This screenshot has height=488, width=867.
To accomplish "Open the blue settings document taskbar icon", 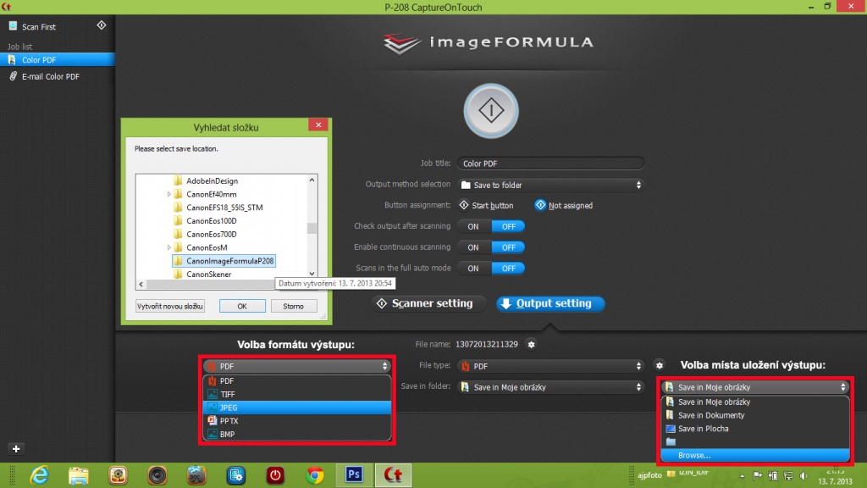I will coord(236,475).
